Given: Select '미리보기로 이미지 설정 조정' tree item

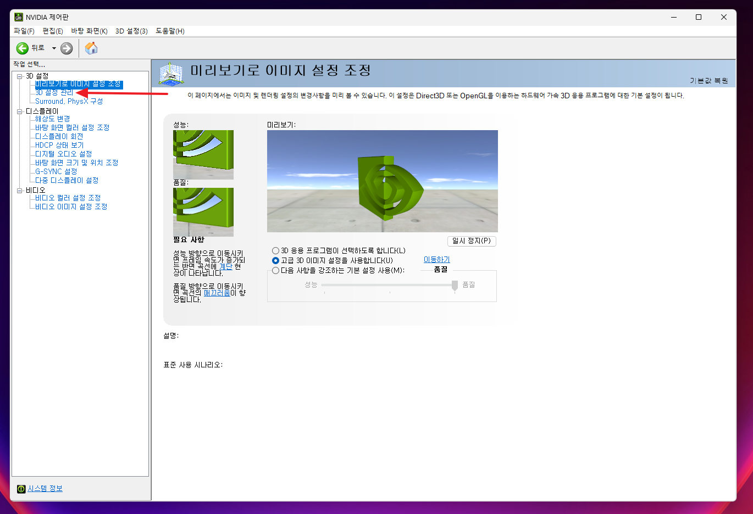Looking at the screenshot, I should (79, 84).
